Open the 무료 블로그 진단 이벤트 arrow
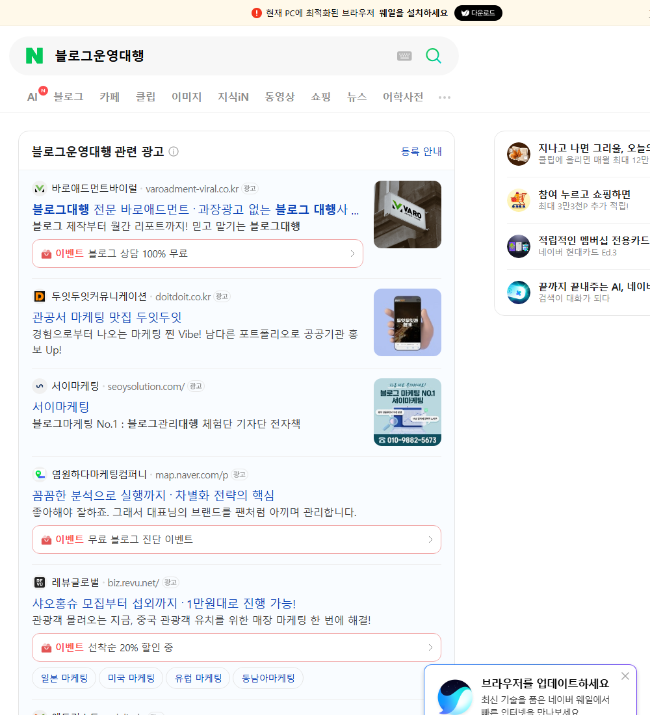 [x=430, y=539]
